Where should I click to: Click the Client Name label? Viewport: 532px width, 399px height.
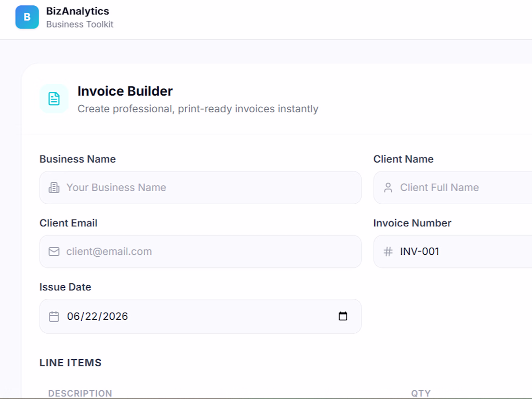tap(403, 159)
